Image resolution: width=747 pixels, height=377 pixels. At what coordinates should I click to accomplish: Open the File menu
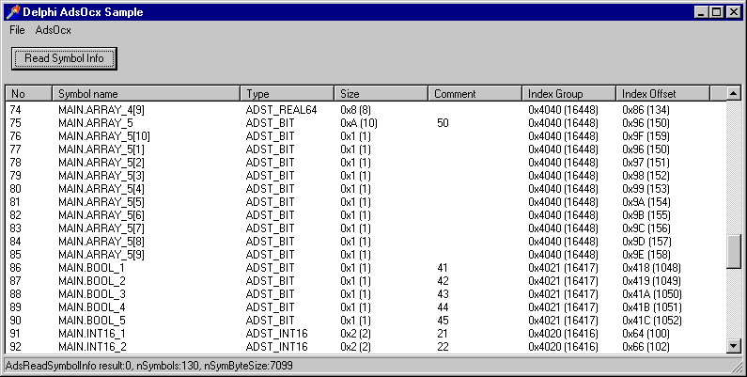click(17, 30)
